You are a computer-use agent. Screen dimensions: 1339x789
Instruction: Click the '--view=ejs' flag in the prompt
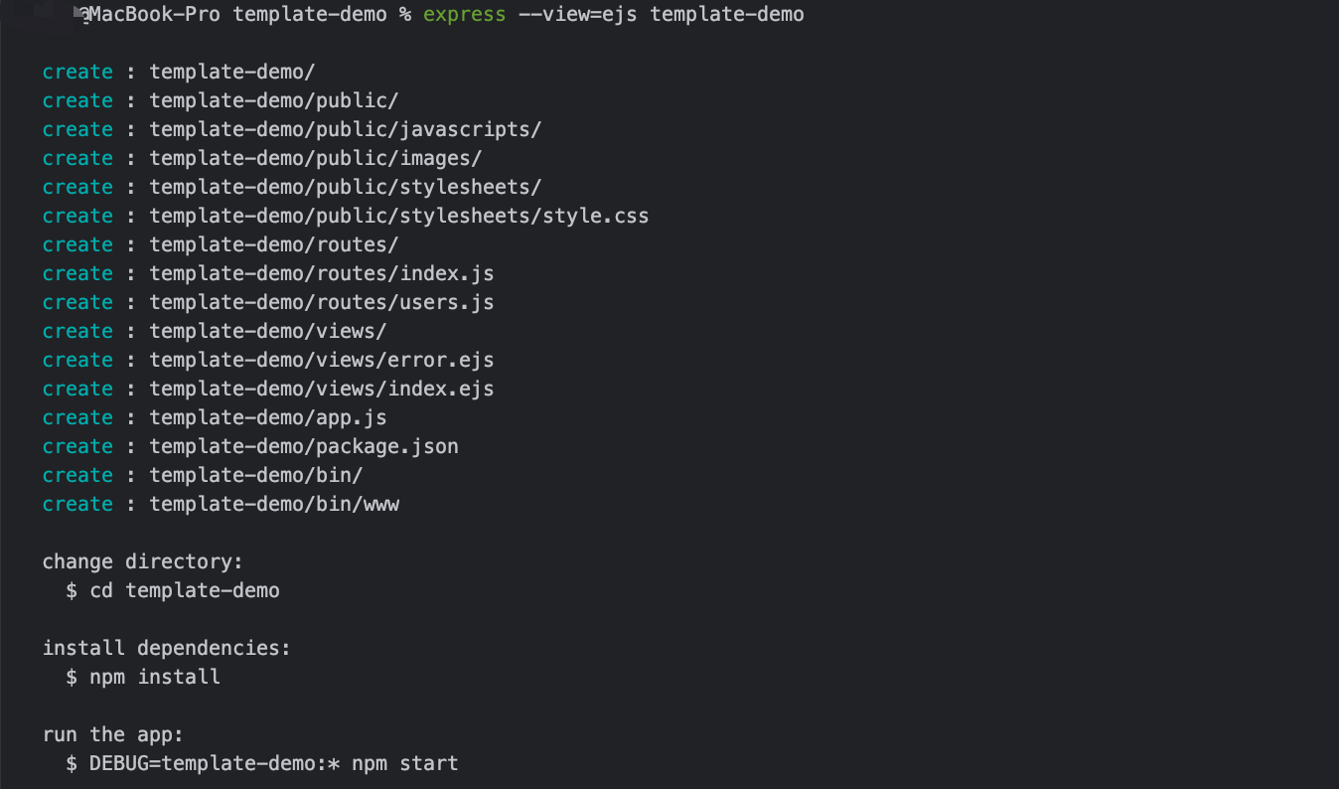coord(577,15)
